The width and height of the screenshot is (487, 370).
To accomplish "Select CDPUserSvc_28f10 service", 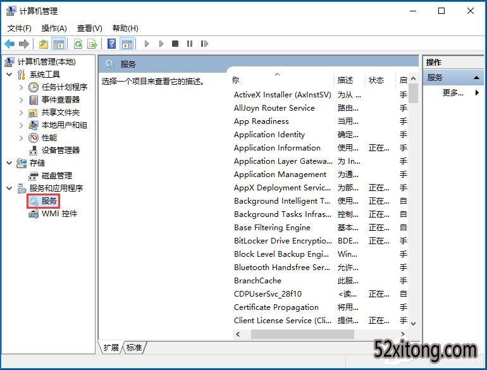I will [268, 294].
